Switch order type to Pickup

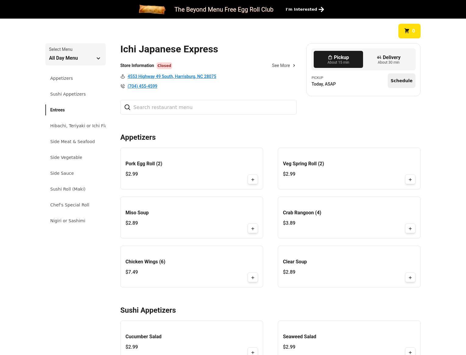click(x=338, y=59)
